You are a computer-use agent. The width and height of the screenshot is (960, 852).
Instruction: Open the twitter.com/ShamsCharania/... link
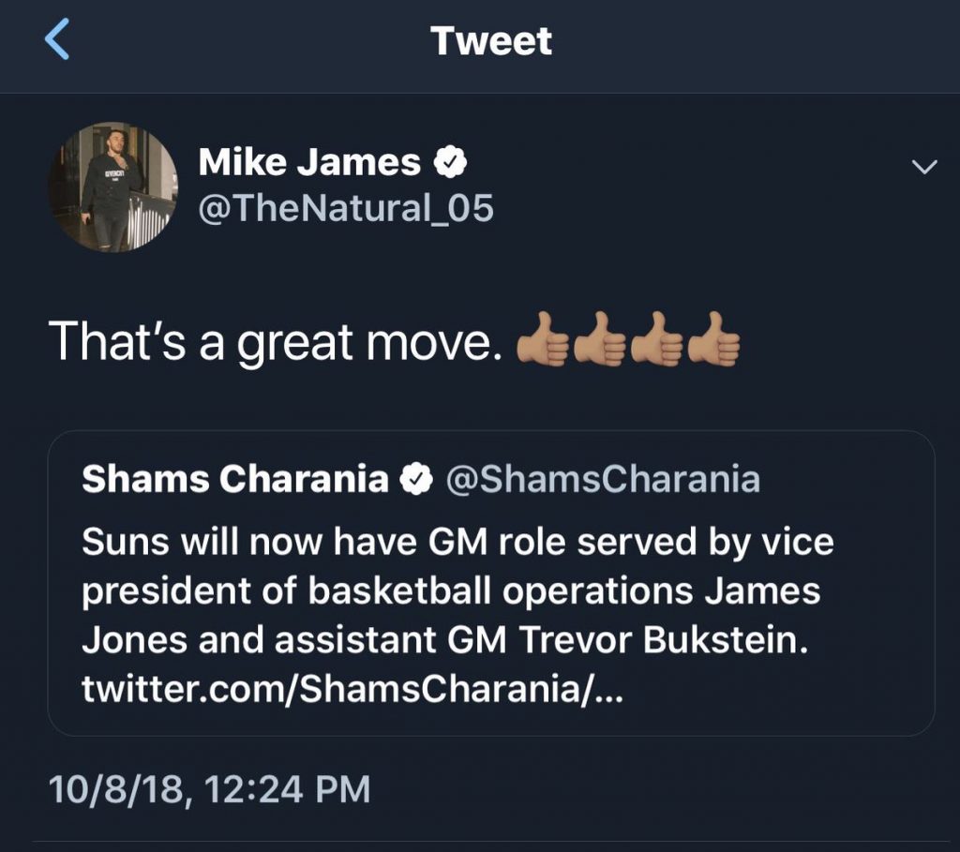[352, 692]
